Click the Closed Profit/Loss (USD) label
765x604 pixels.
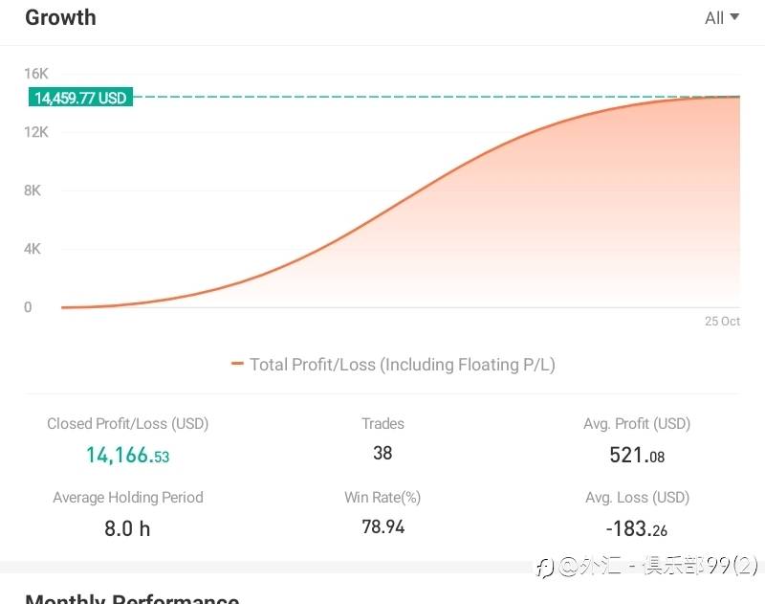point(127,423)
